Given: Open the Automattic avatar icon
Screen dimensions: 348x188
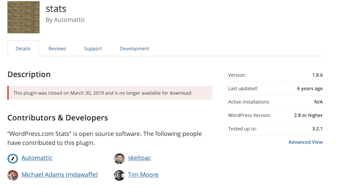Looking at the screenshot, I should 12,159.
